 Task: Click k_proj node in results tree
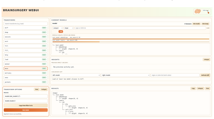point(71,112)
